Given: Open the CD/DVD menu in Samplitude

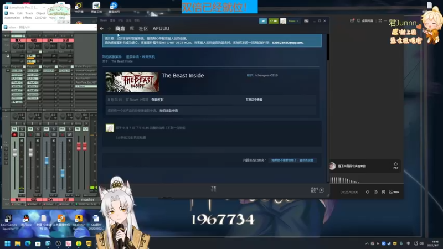Looking at the screenshot, I should pos(40,18).
